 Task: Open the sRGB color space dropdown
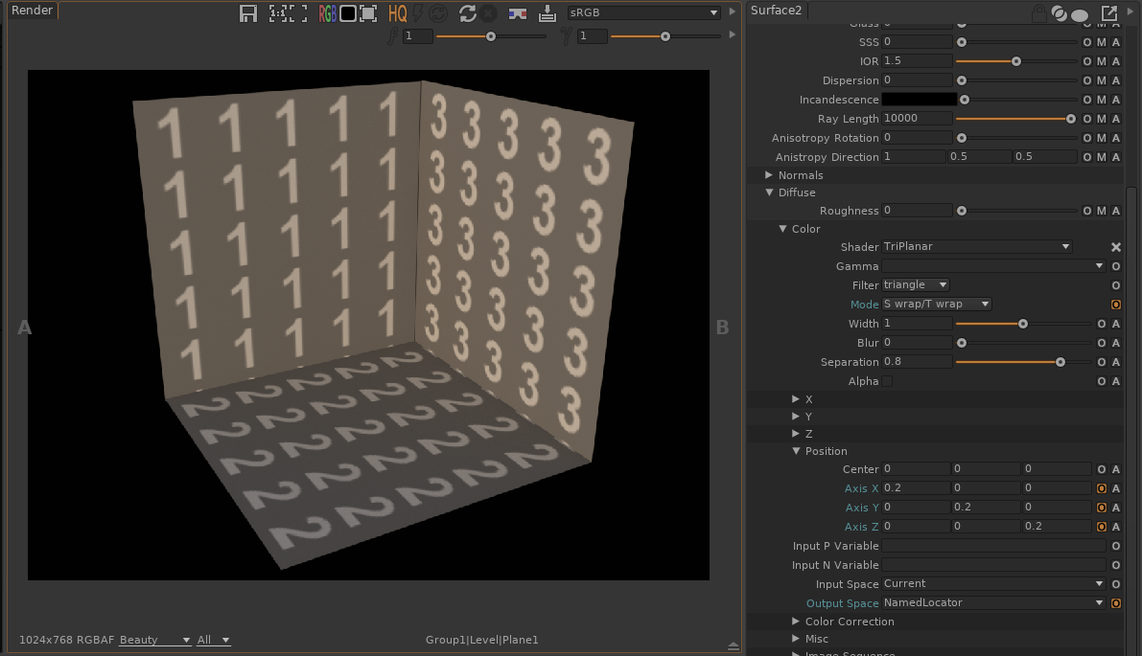click(643, 13)
